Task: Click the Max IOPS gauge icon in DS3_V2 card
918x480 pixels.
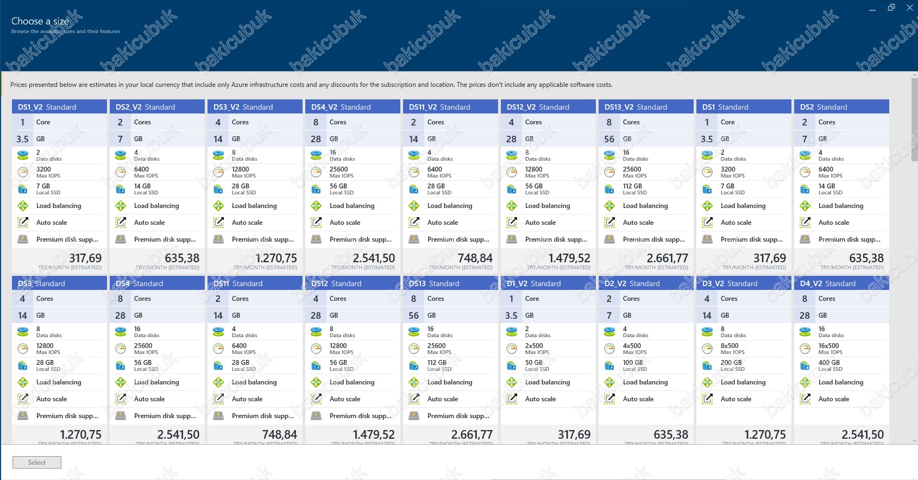Action: (x=218, y=172)
